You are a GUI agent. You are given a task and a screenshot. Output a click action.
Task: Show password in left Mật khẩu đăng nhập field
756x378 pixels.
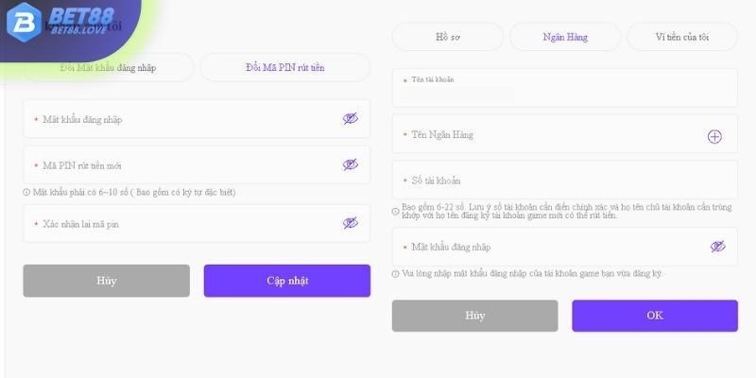pyautogui.click(x=351, y=119)
